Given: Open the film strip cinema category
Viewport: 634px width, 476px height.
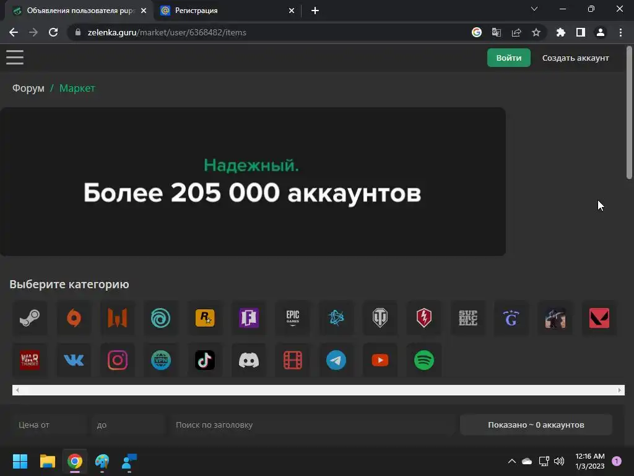Looking at the screenshot, I should pyautogui.click(x=293, y=360).
